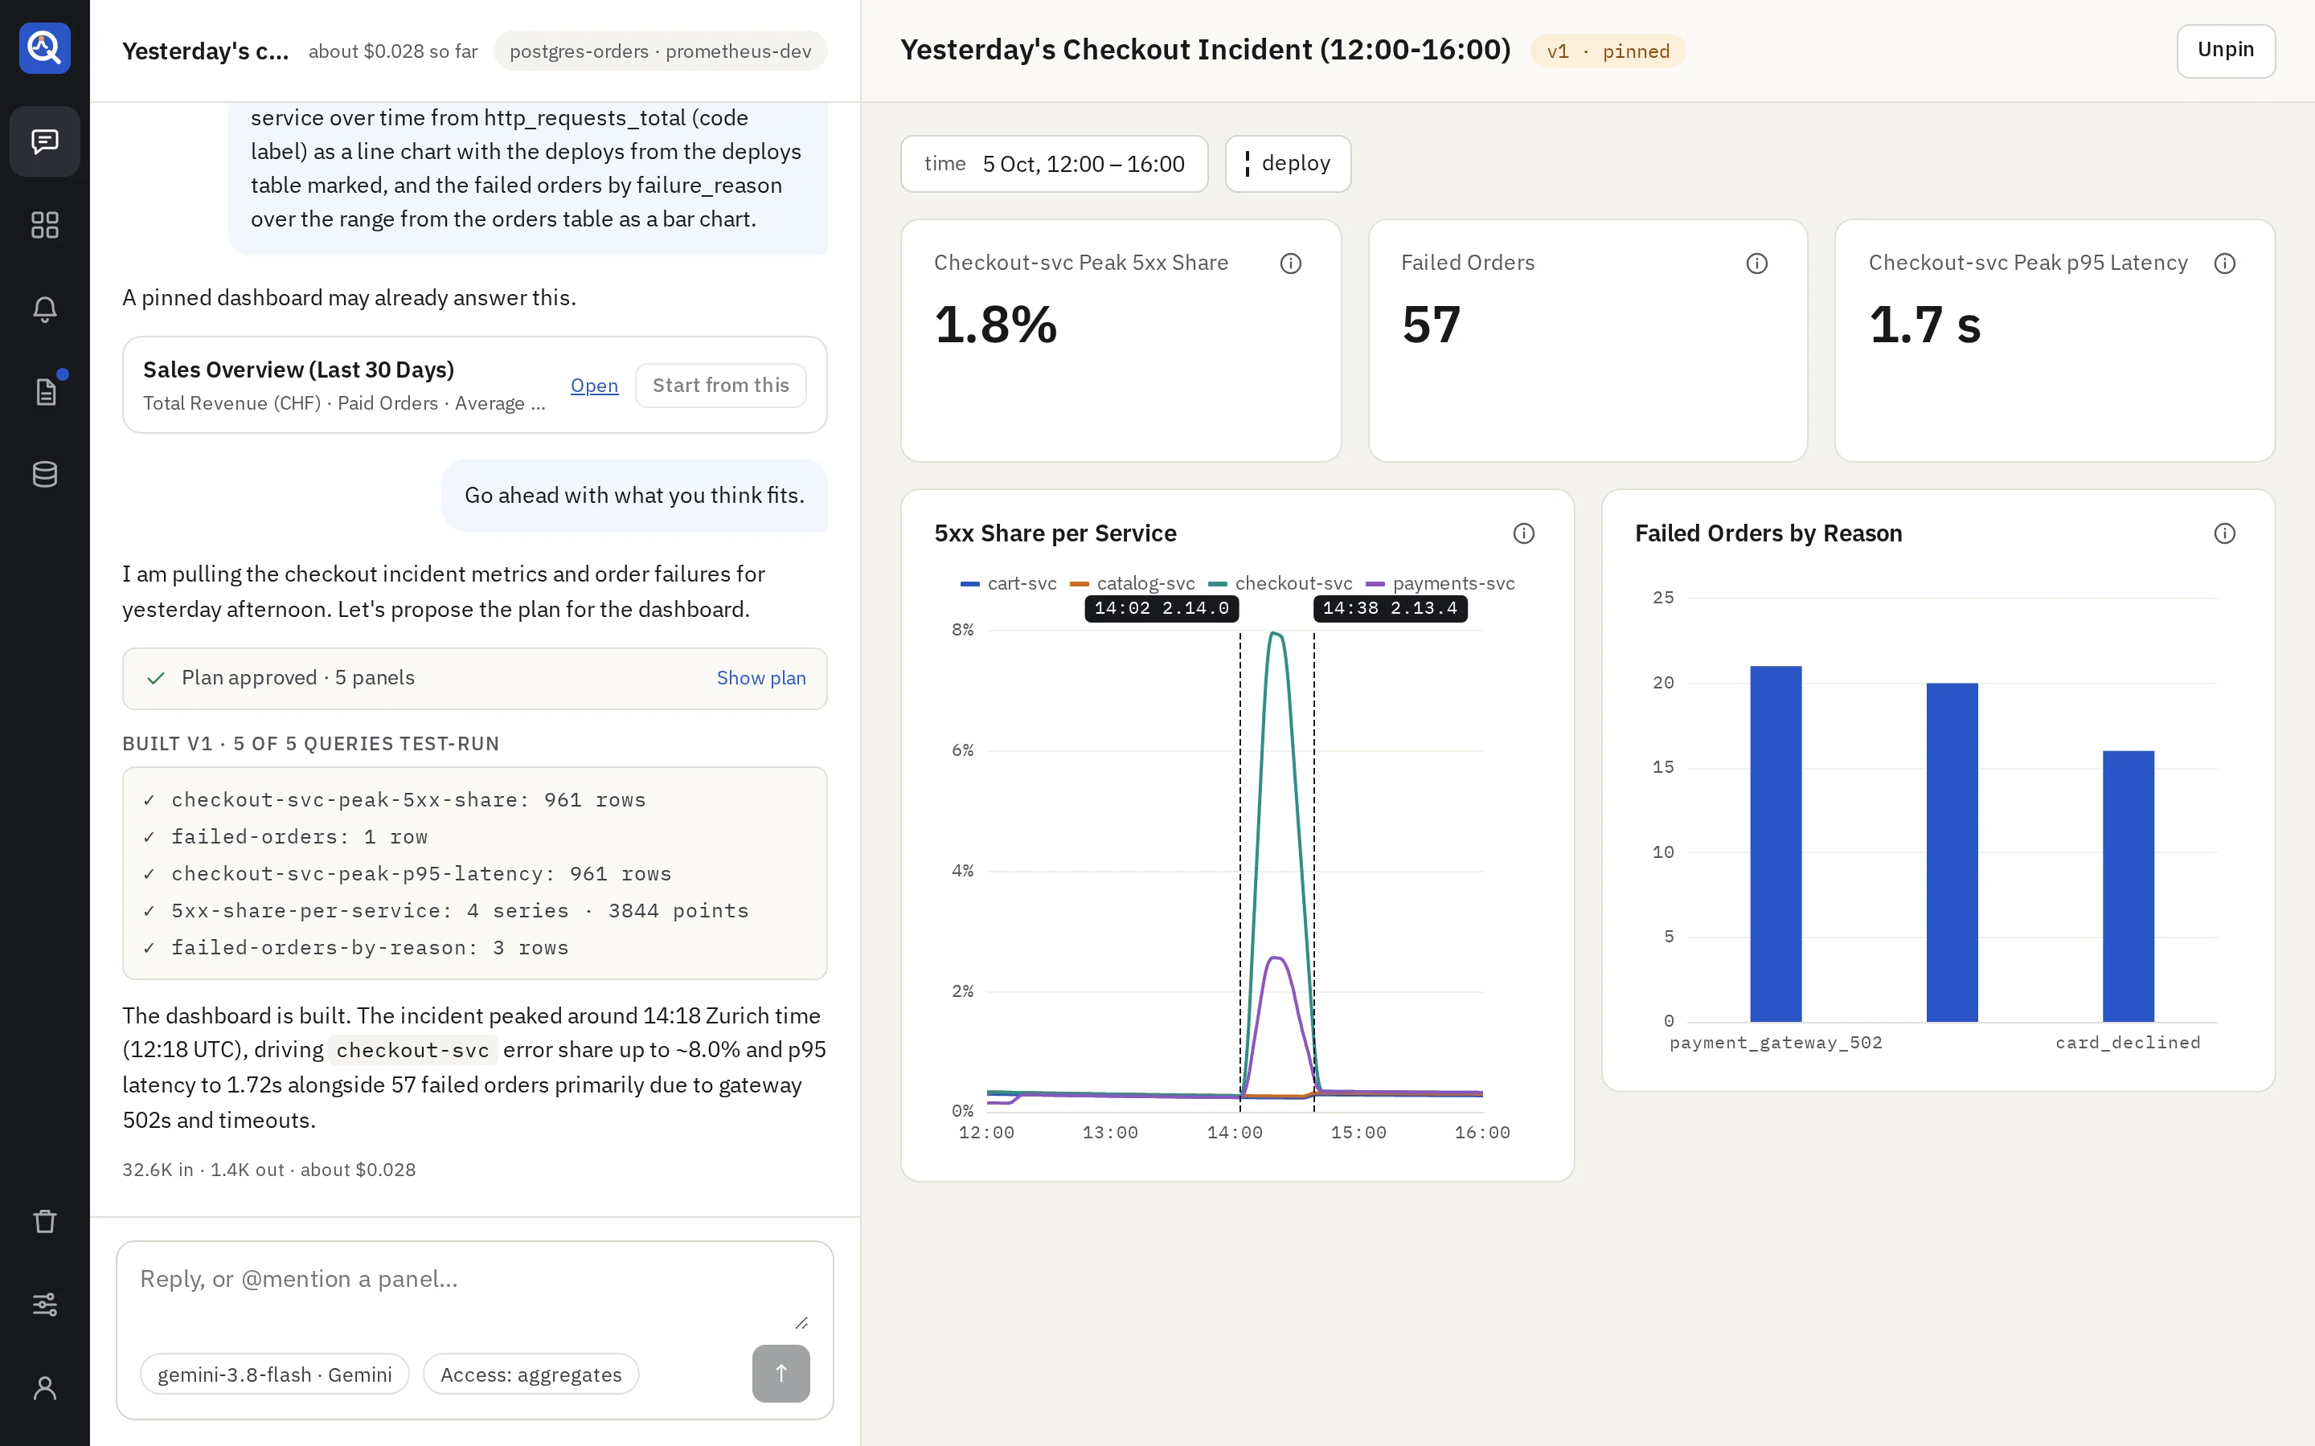2315x1446 pixels.
Task: Show info for Checkout-svc Peak p95 Latency
Action: click(2224, 263)
